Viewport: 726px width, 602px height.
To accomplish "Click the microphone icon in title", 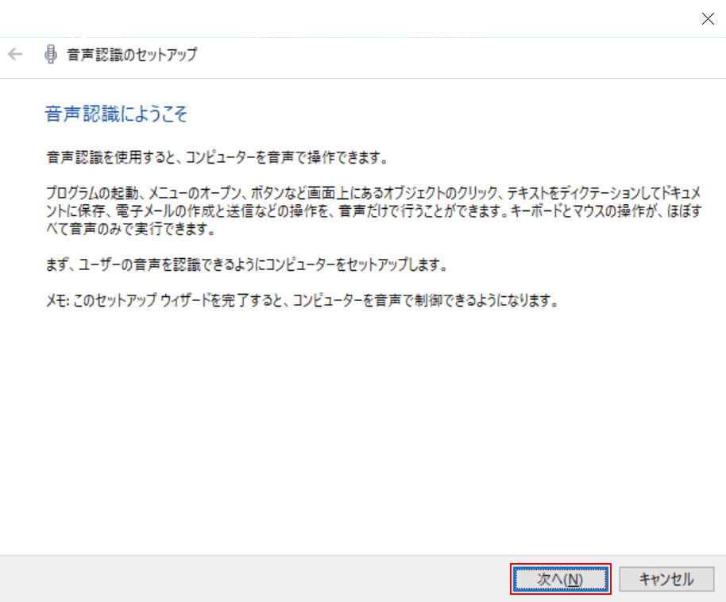I will click(51, 54).
